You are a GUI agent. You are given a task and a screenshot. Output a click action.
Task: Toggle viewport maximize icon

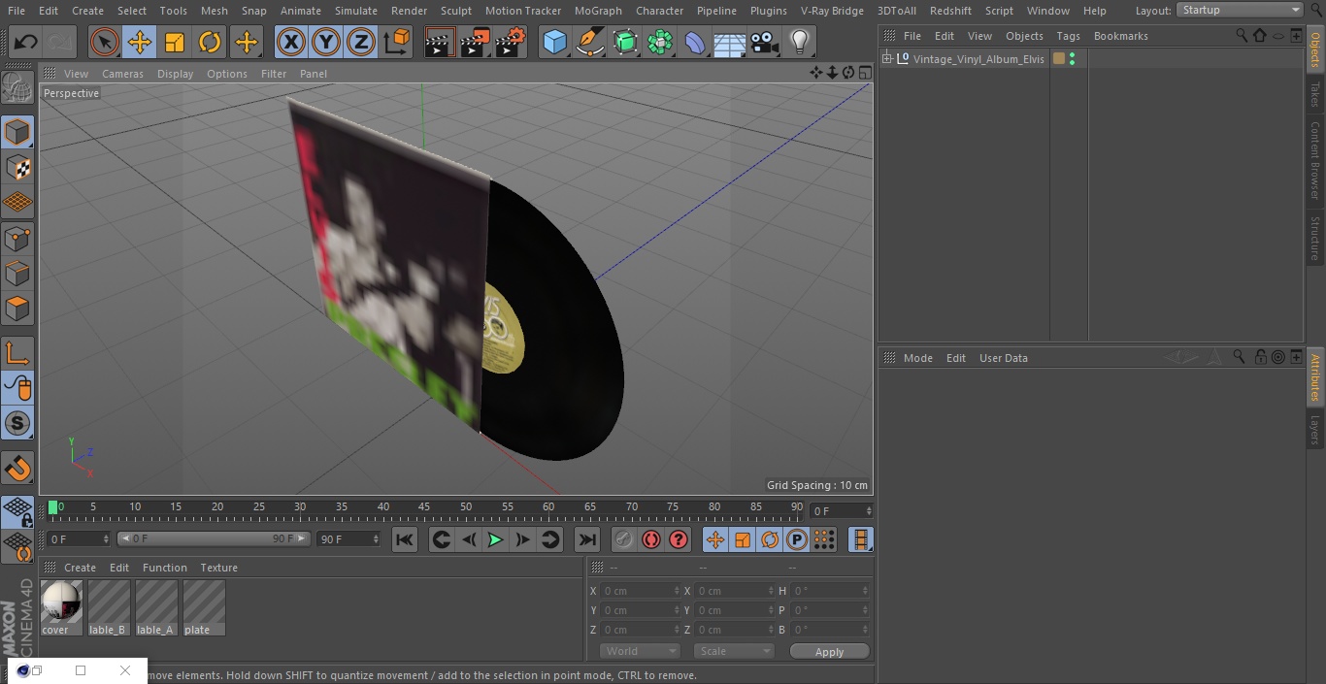[x=864, y=73]
